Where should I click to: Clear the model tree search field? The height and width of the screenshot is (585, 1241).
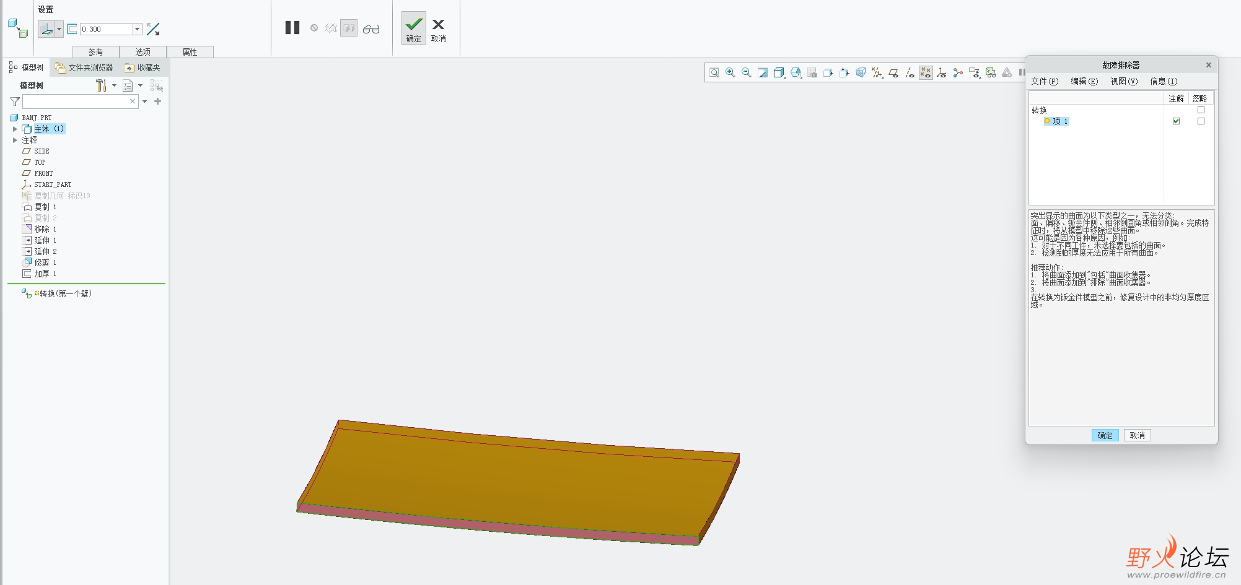coord(133,101)
